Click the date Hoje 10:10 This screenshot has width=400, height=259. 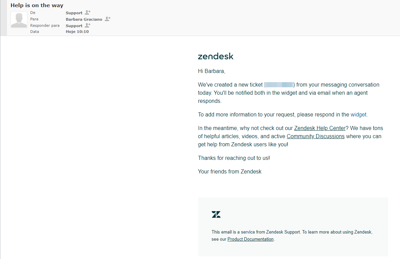click(77, 31)
